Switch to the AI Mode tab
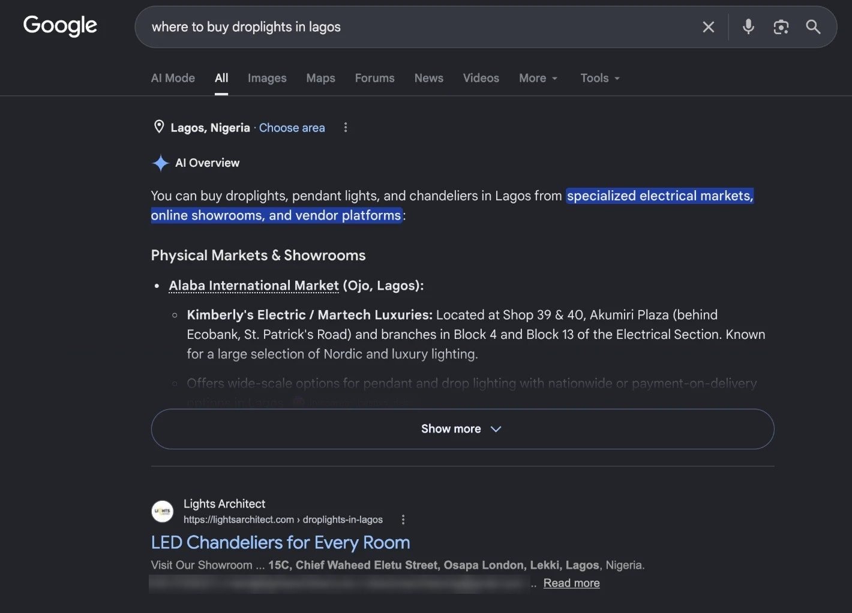Viewport: 852px width, 613px height. tap(173, 78)
